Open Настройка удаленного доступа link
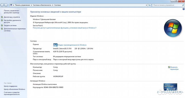 pos(12,21)
